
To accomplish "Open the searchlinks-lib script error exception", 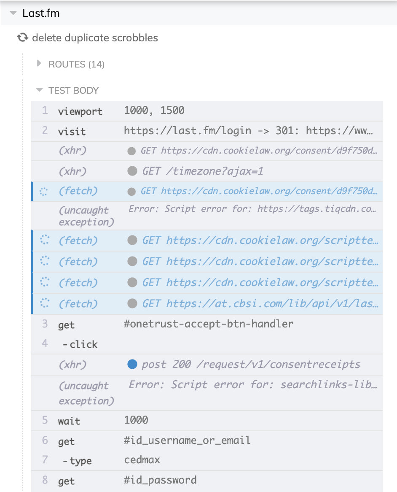I will pos(207,393).
